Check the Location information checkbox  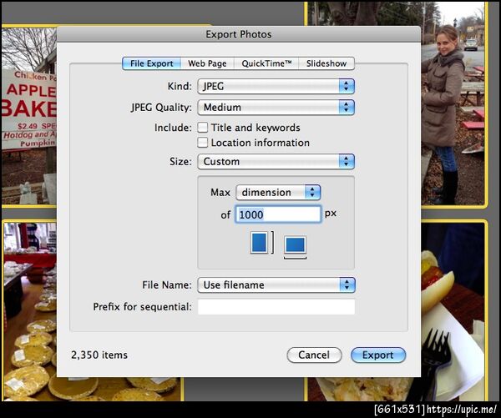[203, 143]
